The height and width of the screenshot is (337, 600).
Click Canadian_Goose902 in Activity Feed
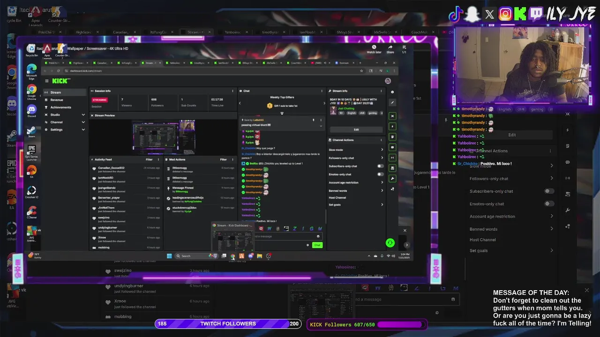click(111, 168)
